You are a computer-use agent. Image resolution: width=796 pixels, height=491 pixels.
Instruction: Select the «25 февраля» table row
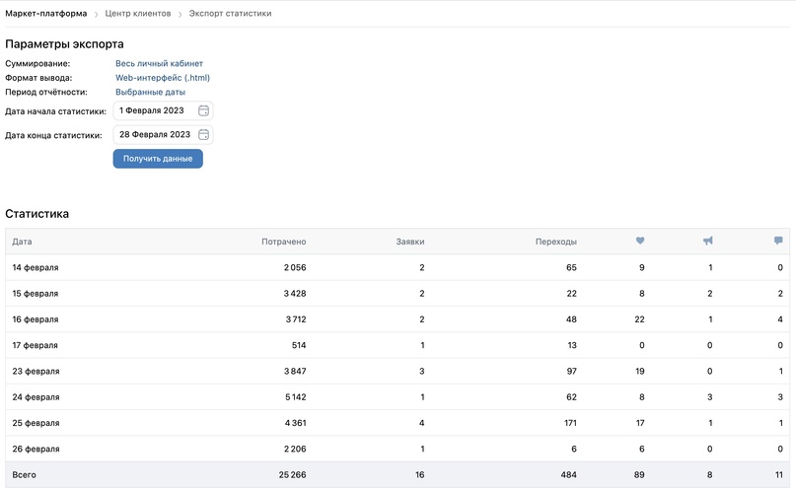395,423
